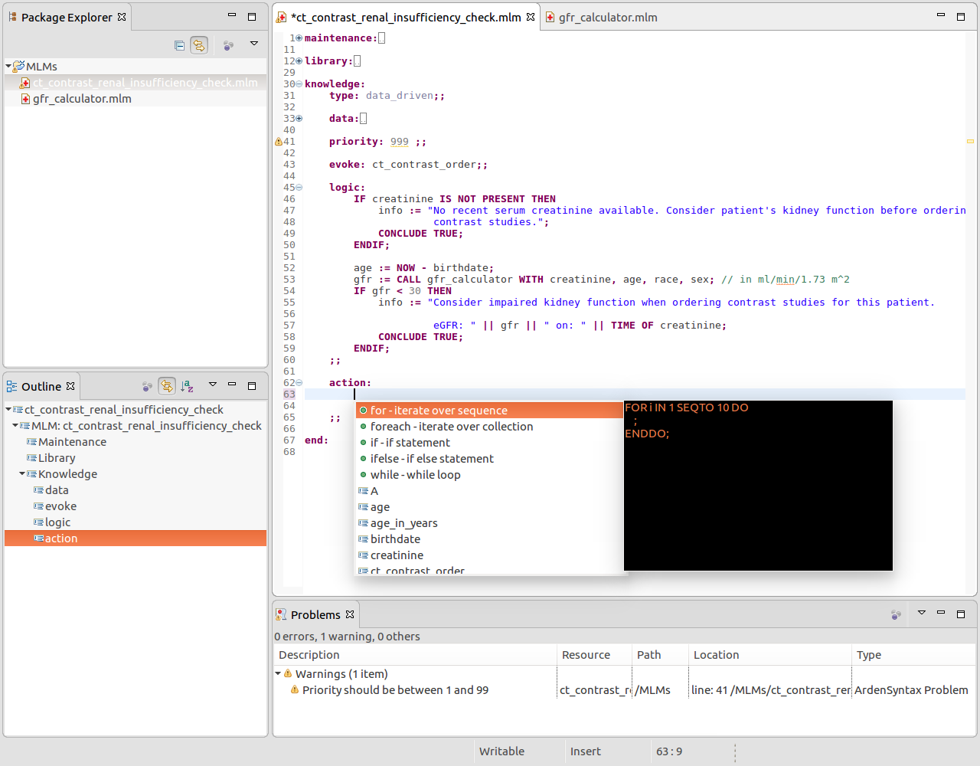
Task: Click the warning marker on line 41
Action: point(279,142)
